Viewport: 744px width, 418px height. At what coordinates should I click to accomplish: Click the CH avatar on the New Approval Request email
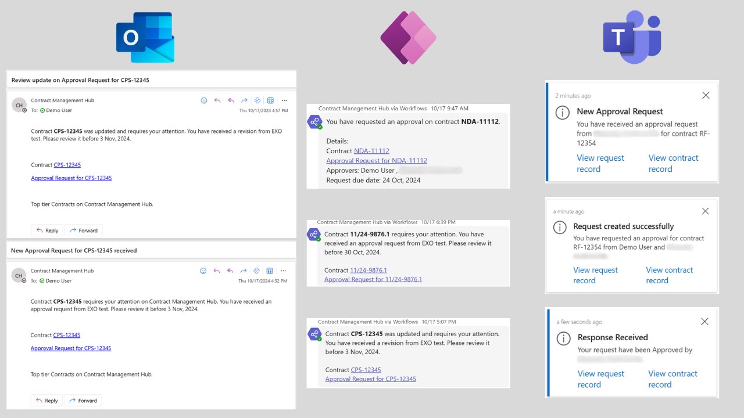pos(19,275)
